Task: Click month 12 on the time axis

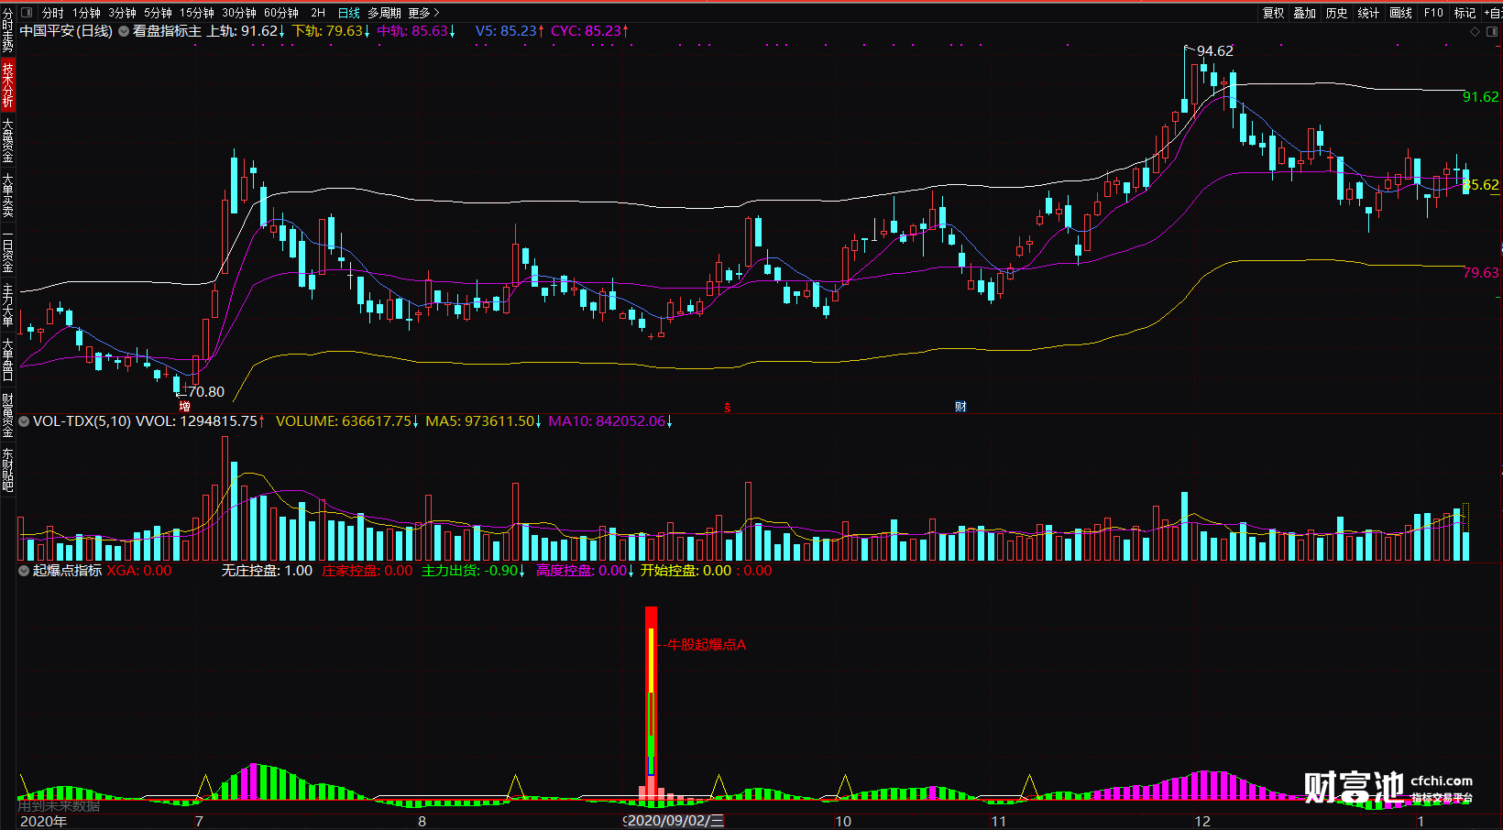Action: click(x=1202, y=821)
